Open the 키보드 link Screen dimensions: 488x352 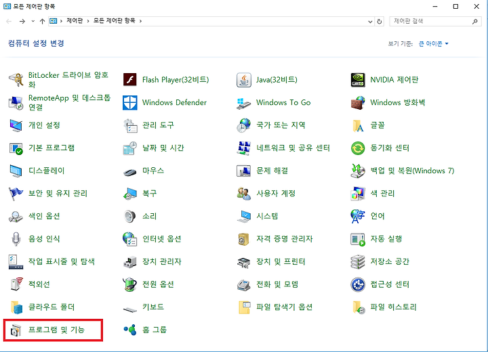click(x=152, y=307)
